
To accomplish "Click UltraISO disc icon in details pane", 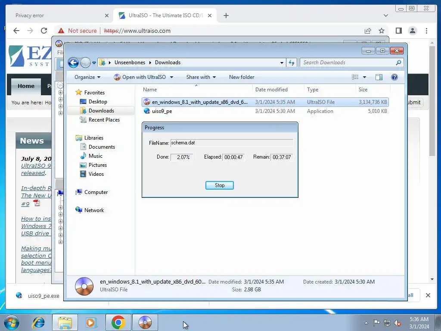I will coord(84,286).
